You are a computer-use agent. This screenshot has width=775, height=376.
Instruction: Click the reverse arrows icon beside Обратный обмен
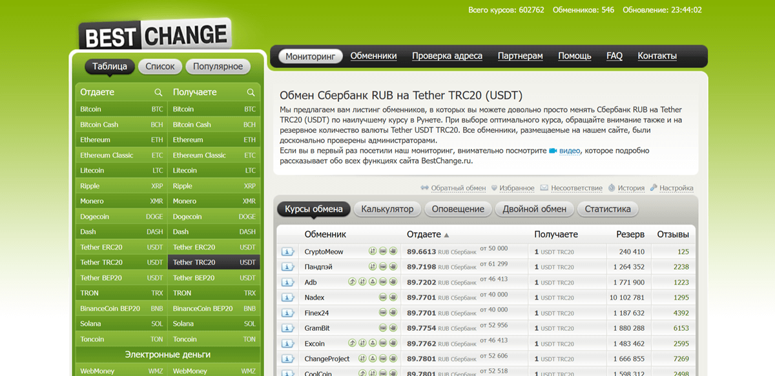(x=424, y=188)
